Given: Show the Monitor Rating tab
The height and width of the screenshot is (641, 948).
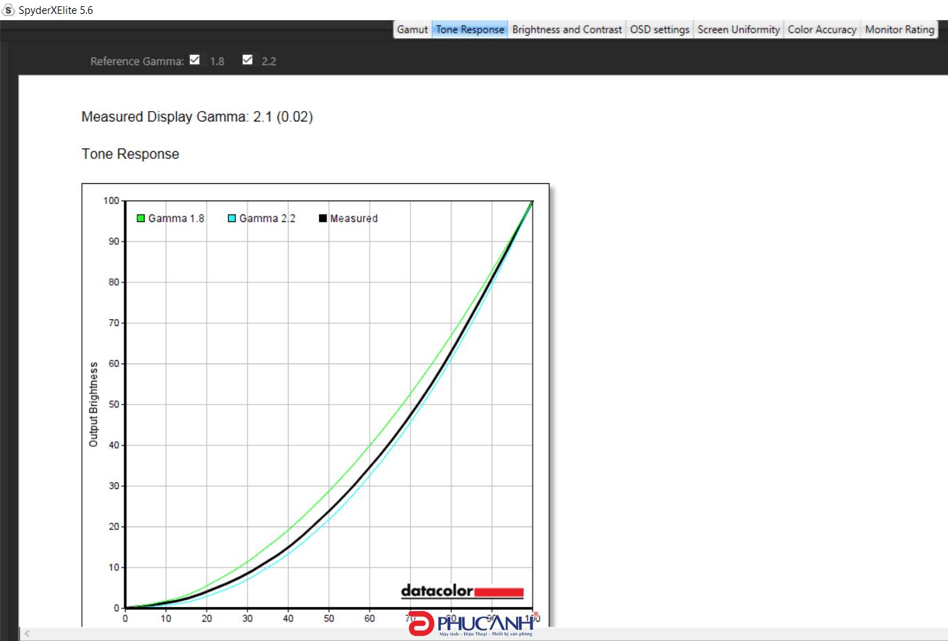Looking at the screenshot, I should tap(899, 29).
